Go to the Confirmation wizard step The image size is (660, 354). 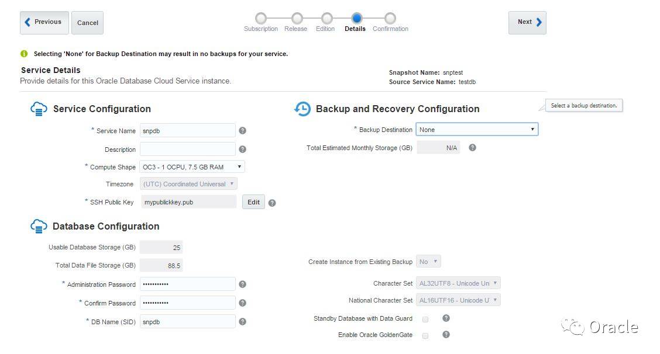(x=390, y=19)
